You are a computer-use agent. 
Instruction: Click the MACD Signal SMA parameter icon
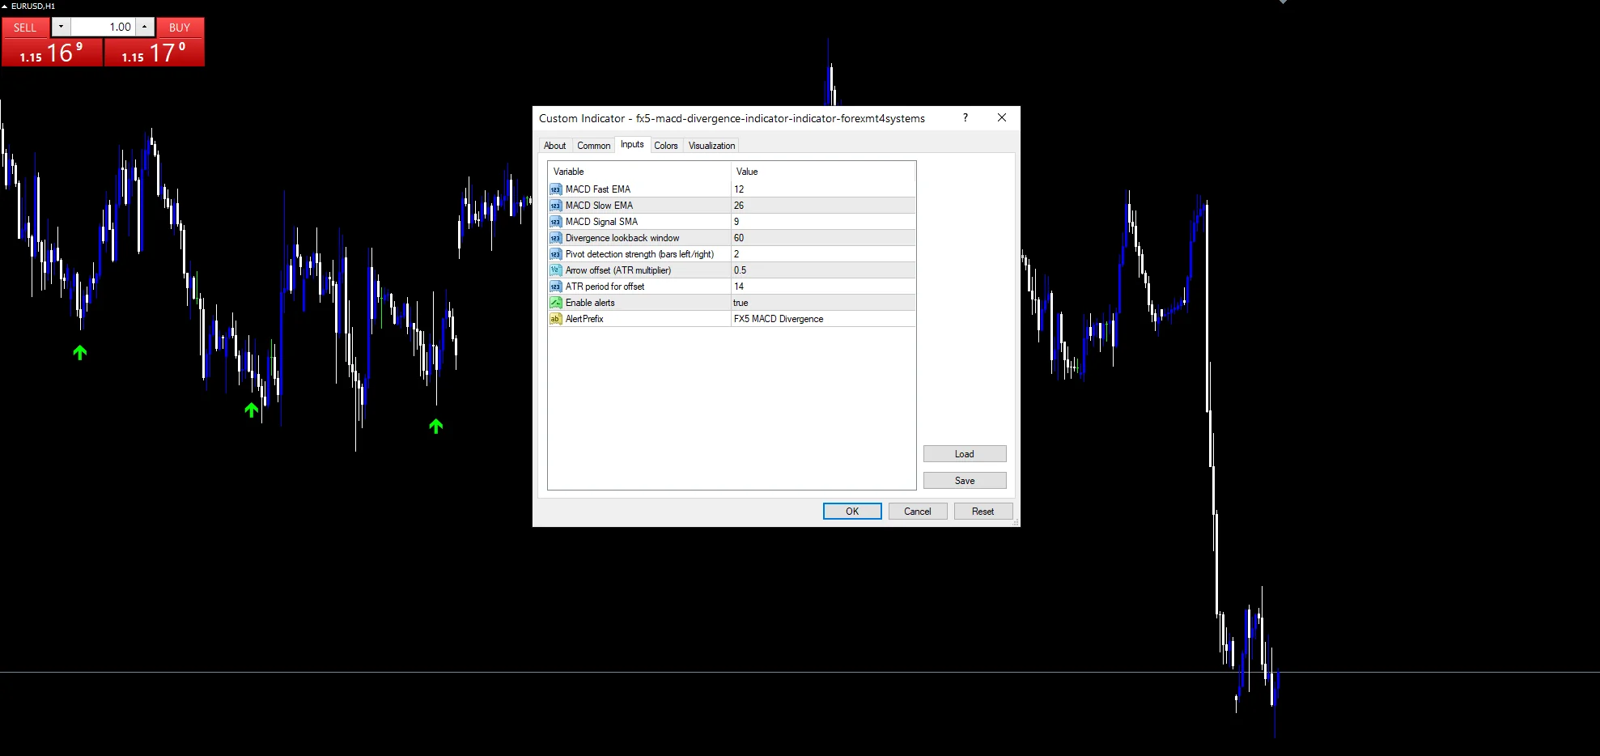[555, 222]
